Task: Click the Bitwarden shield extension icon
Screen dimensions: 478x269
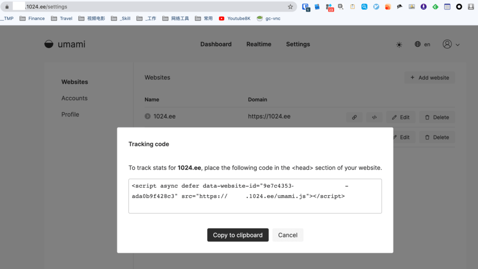Action: click(305, 7)
